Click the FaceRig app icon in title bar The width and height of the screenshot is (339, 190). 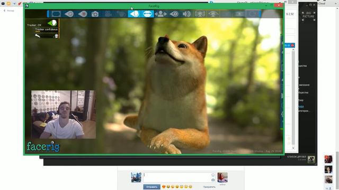(x=27, y=6)
